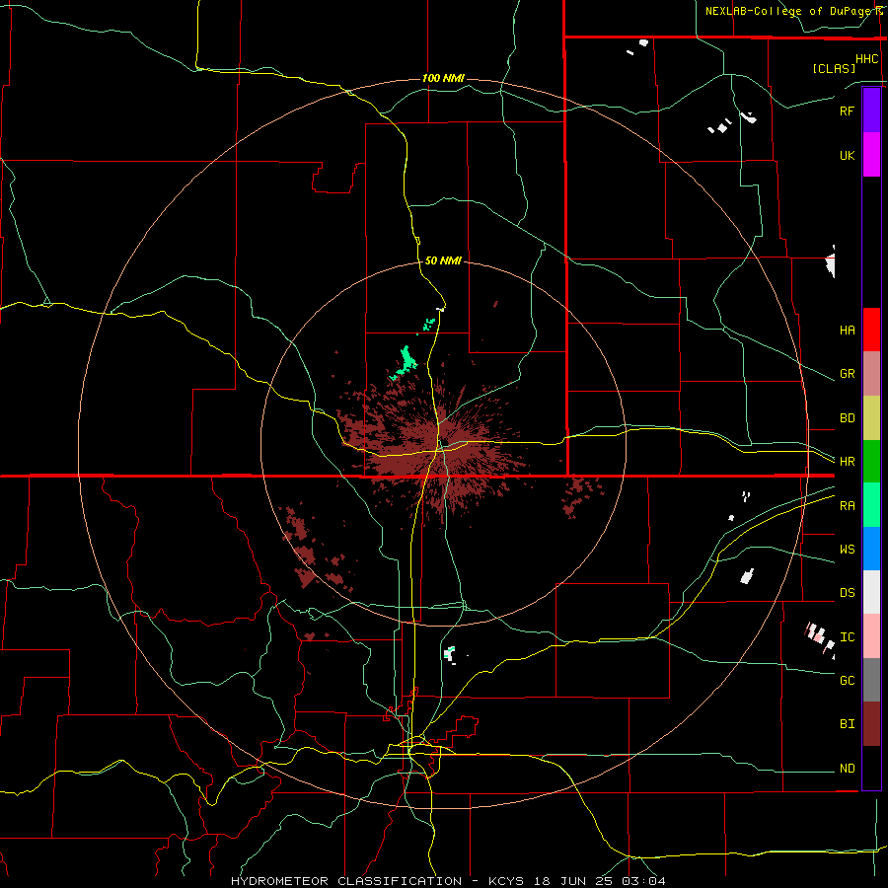The image size is (888, 888).
Task: Select the IC pink legend swatch
Action: coord(871,636)
